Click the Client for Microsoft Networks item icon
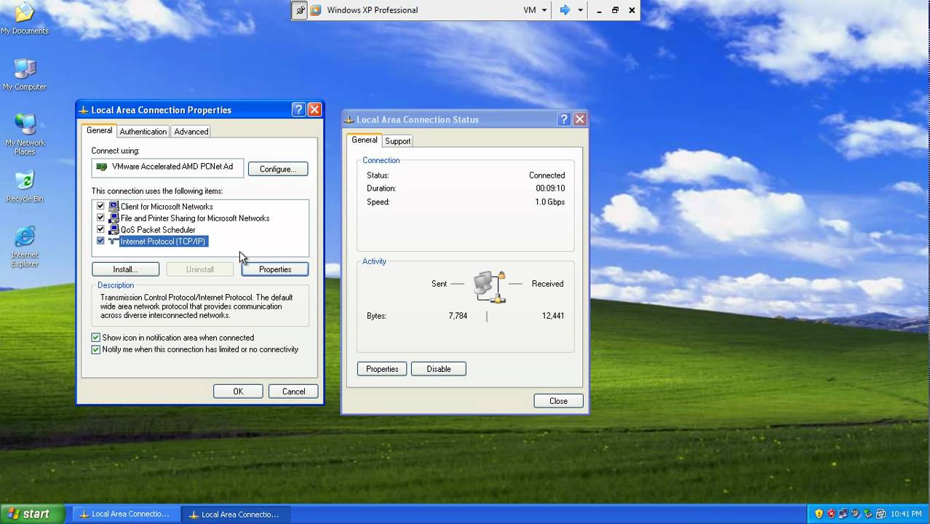 coord(114,206)
